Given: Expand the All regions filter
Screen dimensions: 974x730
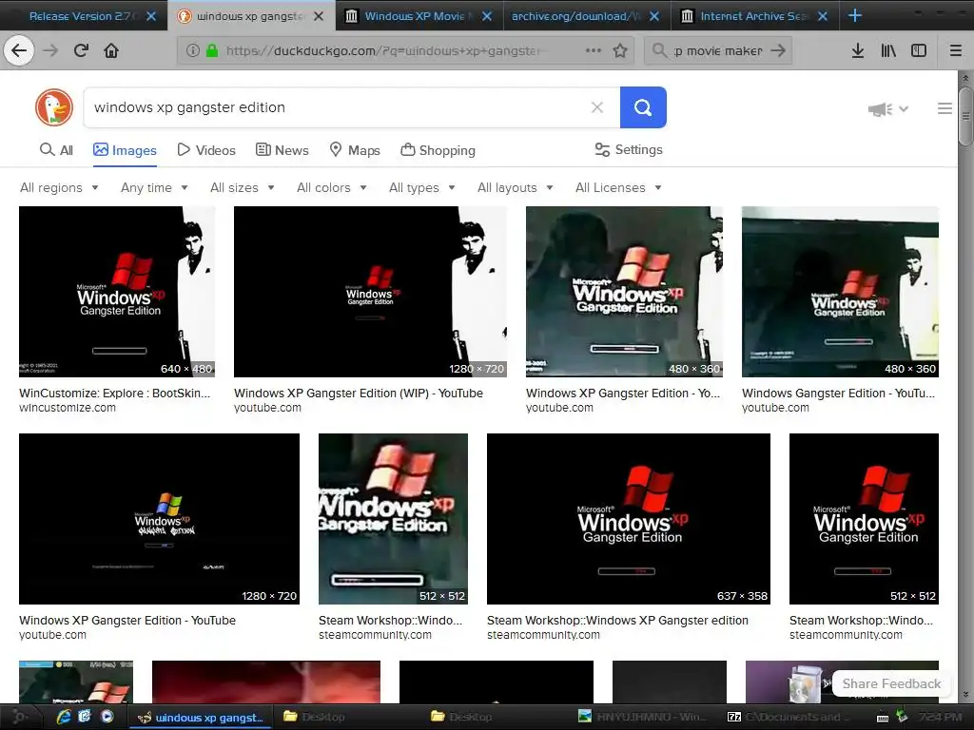Looking at the screenshot, I should click(x=59, y=187).
